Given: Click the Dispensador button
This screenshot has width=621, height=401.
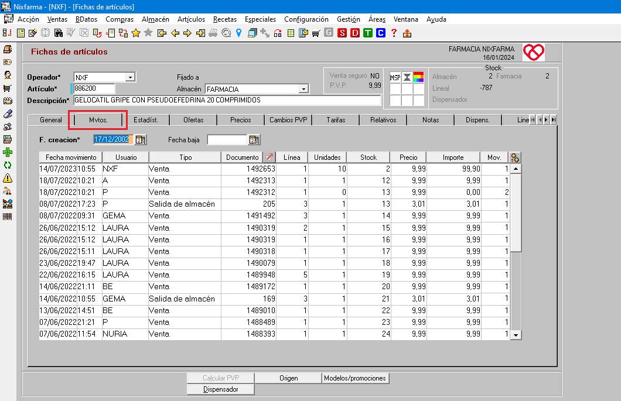Looking at the screenshot, I should tap(221, 389).
